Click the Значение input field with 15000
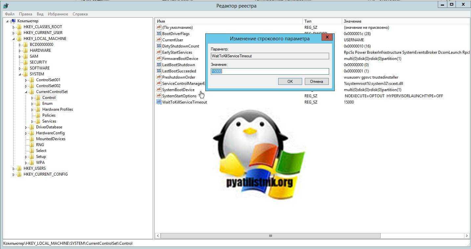This screenshot has height=249, width=471. 270,71
